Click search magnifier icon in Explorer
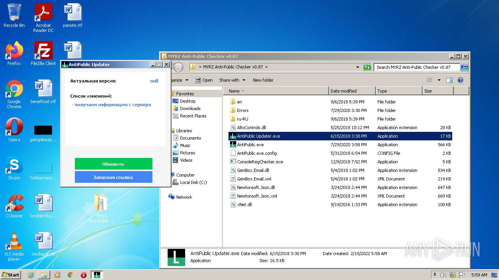The width and height of the screenshot is (499, 280). [464, 67]
